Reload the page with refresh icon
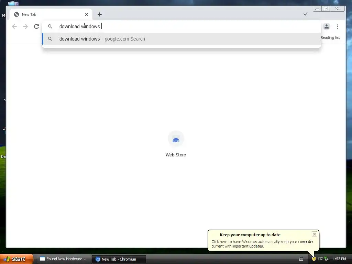The height and width of the screenshot is (264, 352). [36, 26]
